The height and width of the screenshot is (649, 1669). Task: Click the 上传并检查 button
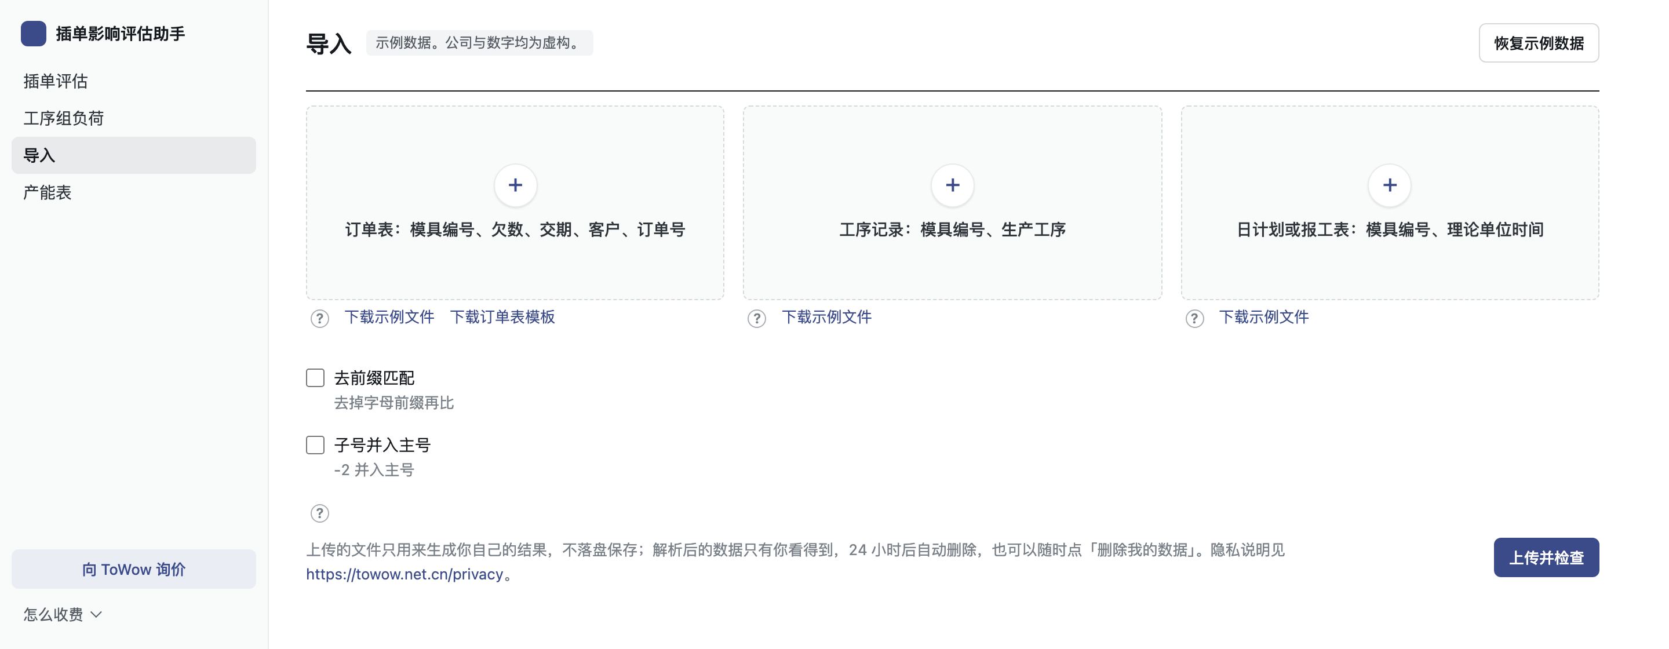[1547, 557]
